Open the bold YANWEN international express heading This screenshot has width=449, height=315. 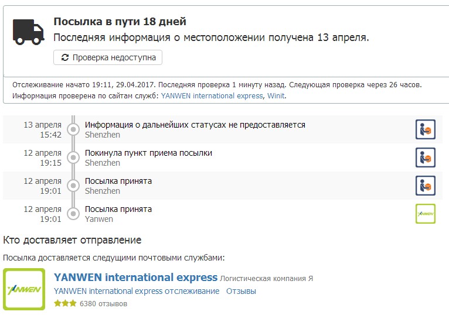point(135,278)
